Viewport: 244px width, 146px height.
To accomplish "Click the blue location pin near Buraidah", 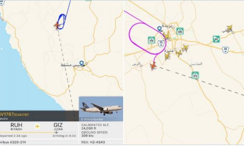I will pos(159,29).
